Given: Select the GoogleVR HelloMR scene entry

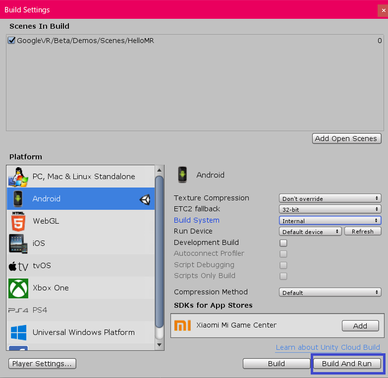Looking at the screenshot, I should point(195,41).
